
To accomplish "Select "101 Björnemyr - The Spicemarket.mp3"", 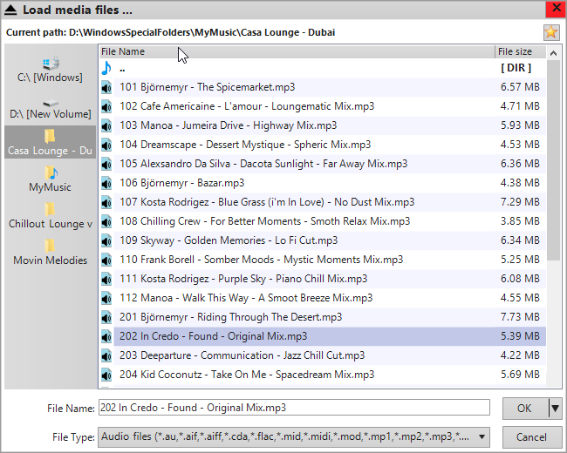I will [x=208, y=87].
